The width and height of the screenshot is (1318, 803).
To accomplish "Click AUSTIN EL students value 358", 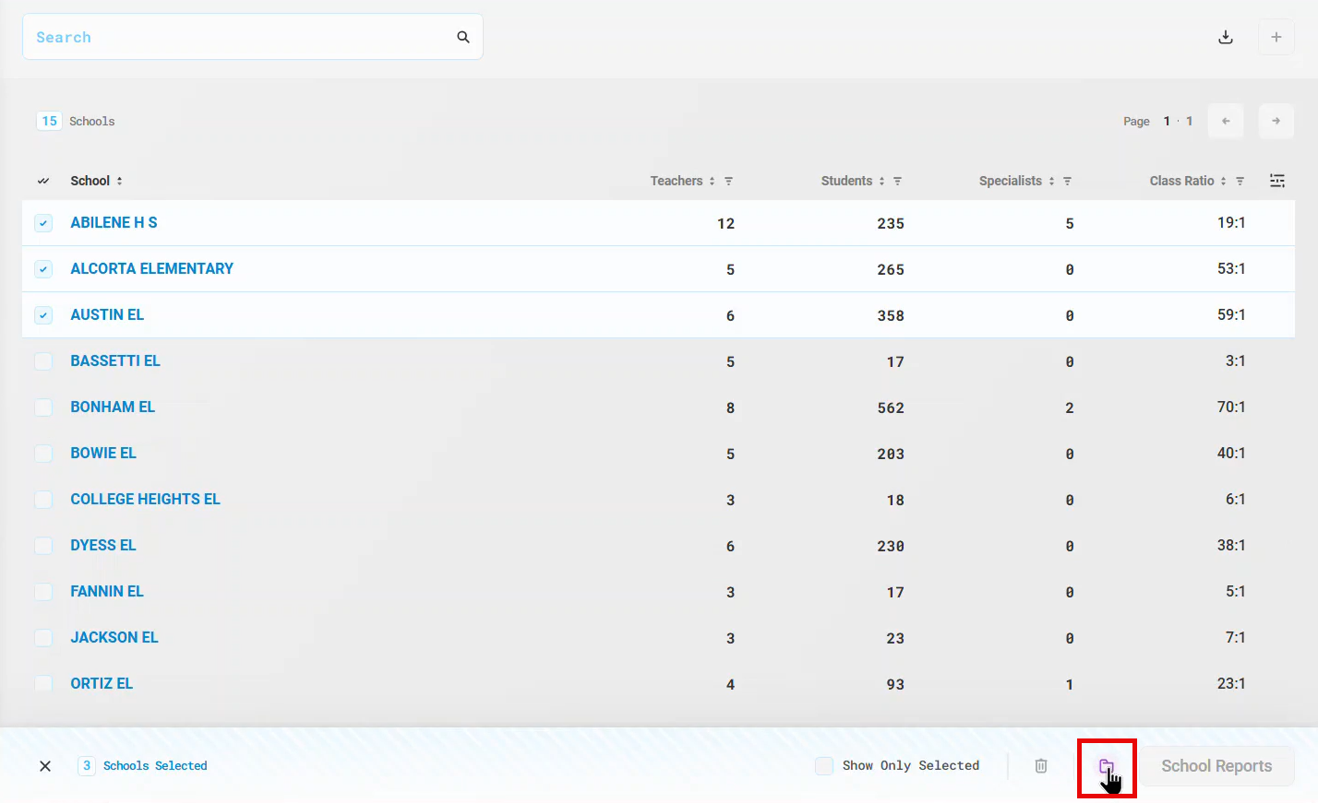I will (x=891, y=315).
